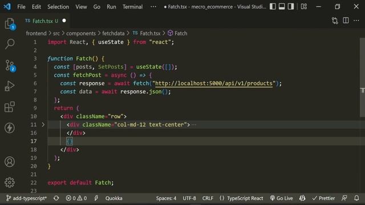Open the Go menu
The image size is (365, 205).
tap(96, 7)
